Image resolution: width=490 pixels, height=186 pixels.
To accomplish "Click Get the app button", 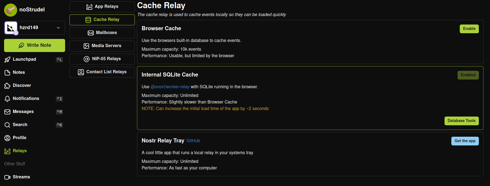I will 465,141.
